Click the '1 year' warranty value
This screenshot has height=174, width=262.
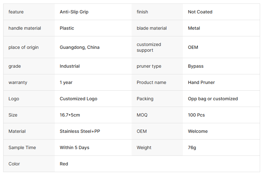[x=66, y=82]
